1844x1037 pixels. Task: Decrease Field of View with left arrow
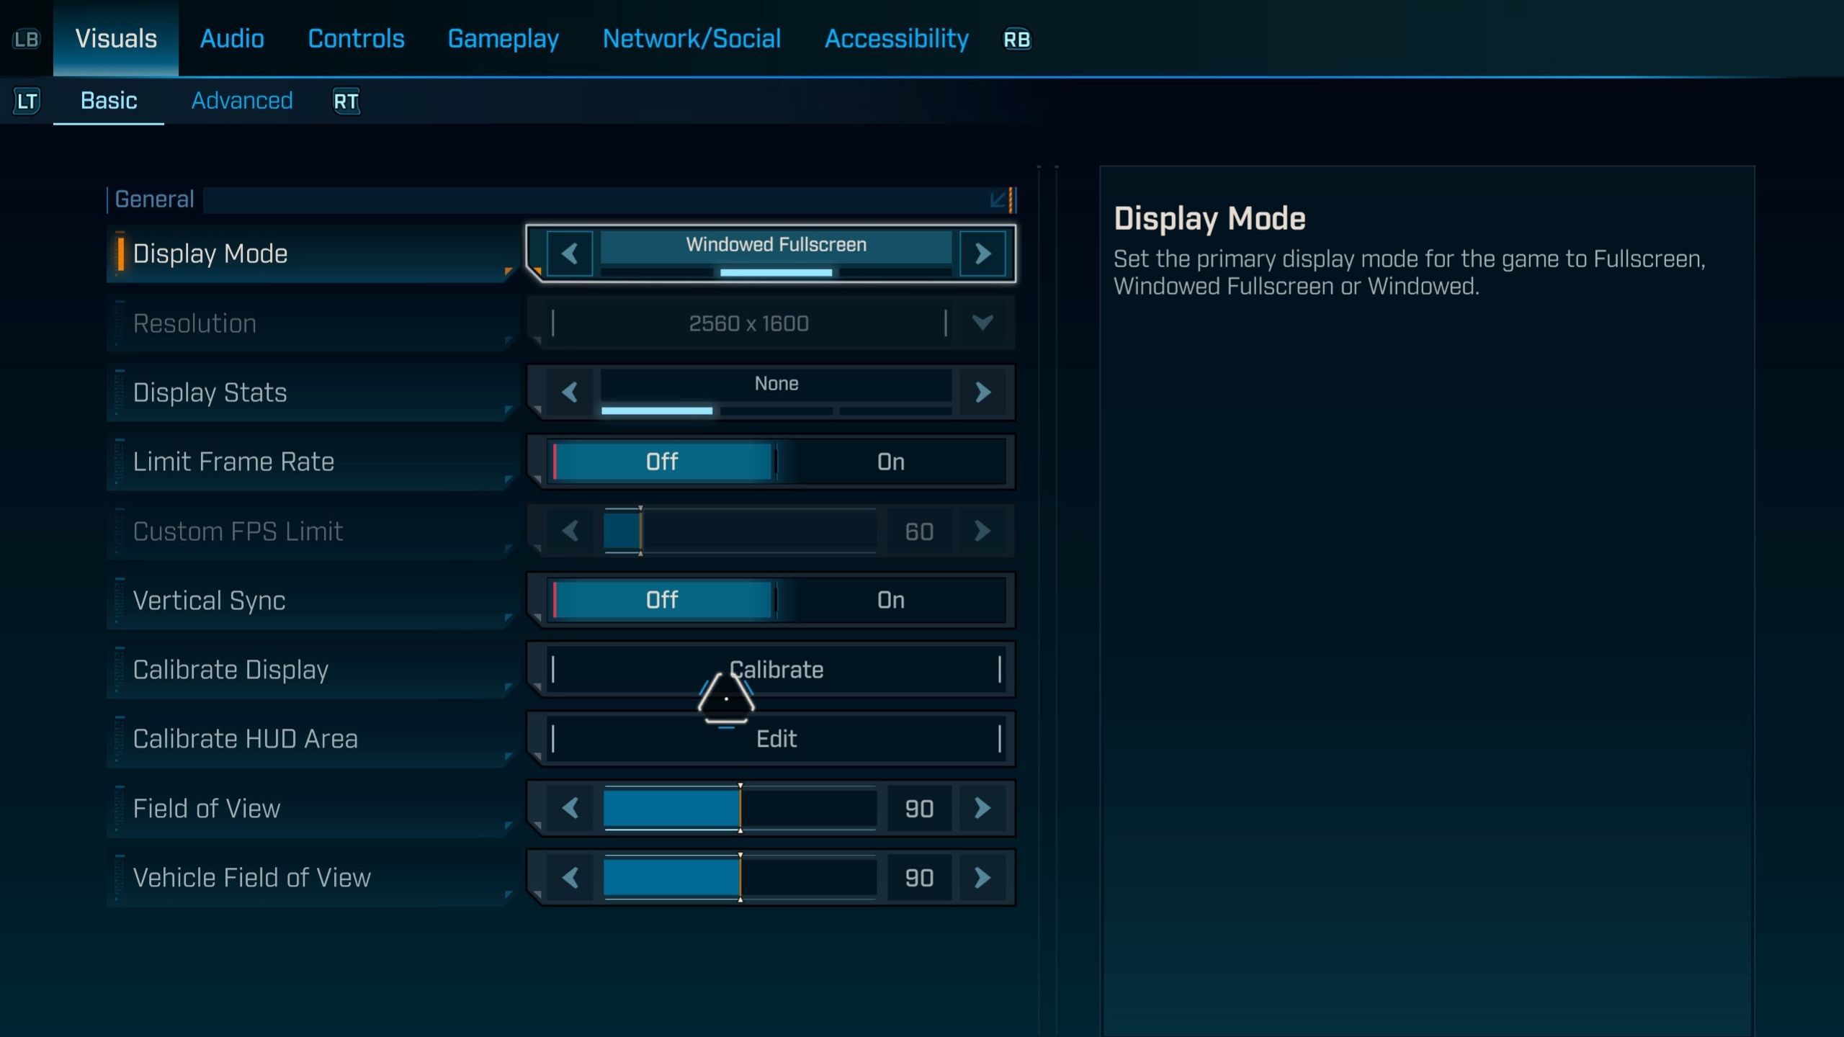[x=570, y=808]
